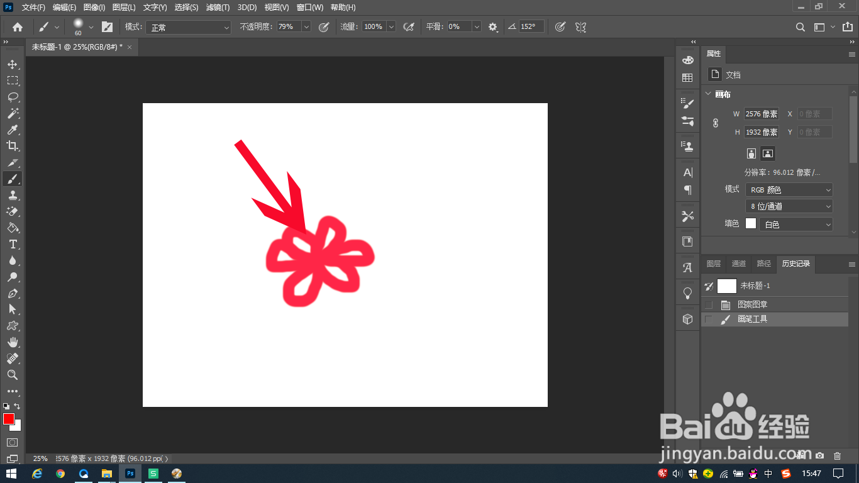The height and width of the screenshot is (483, 859).
Task: Open the 白色 fill dropdown
Action: 796,225
